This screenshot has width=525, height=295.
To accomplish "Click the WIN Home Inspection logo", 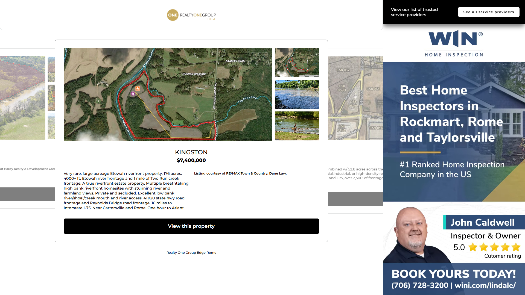I will [x=454, y=43].
